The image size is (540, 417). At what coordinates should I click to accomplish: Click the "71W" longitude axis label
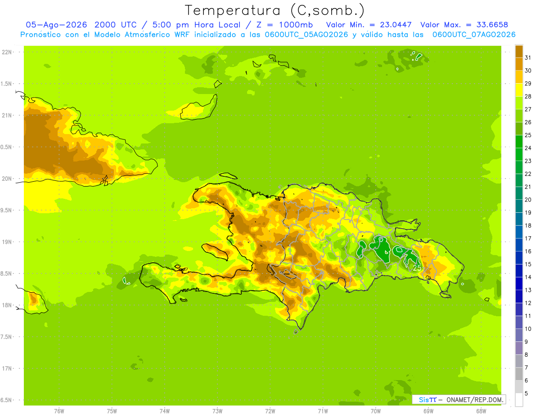coord(323,411)
